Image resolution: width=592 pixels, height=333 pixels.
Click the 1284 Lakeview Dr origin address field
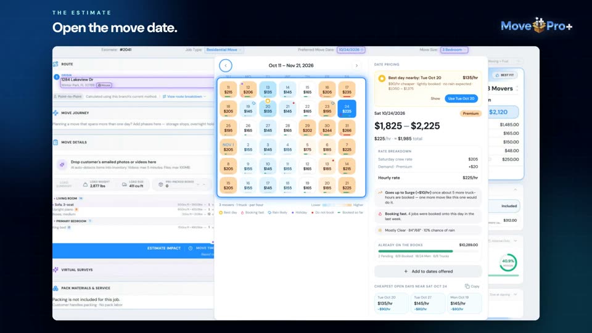[136, 81]
